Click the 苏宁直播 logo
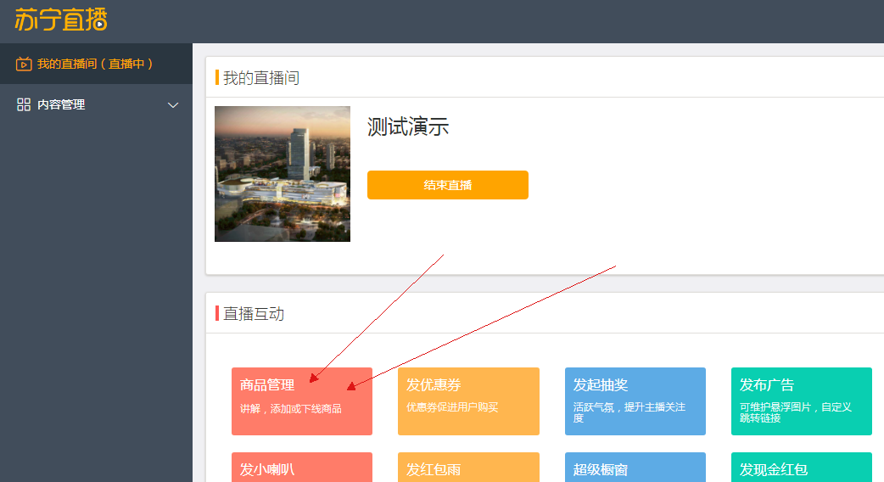This screenshot has width=884, height=482. pyautogui.click(x=61, y=20)
